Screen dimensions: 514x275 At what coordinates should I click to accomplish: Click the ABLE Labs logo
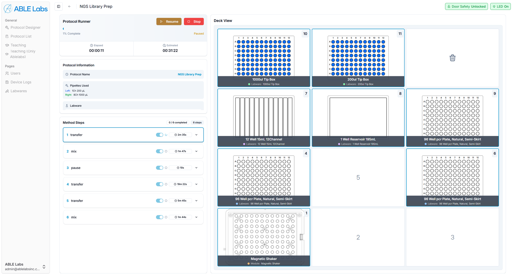pos(26,9)
